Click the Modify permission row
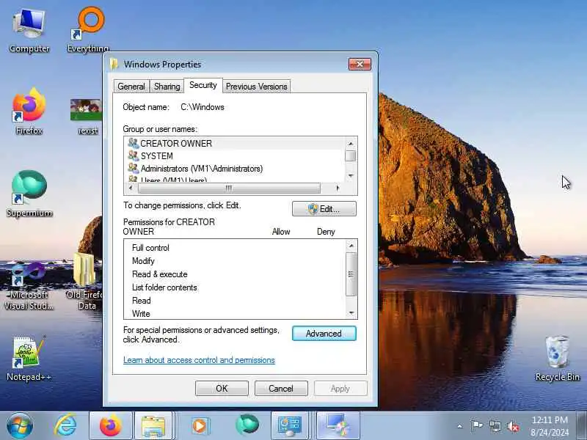The image size is (587, 440). tap(235, 261)
